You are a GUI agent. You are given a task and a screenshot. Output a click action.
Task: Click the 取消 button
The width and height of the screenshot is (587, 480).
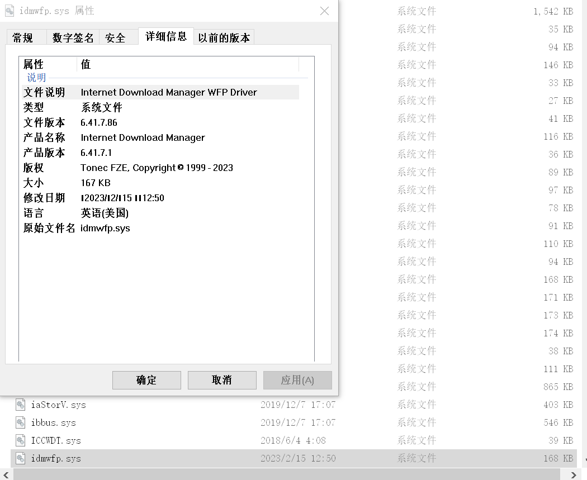222,380
